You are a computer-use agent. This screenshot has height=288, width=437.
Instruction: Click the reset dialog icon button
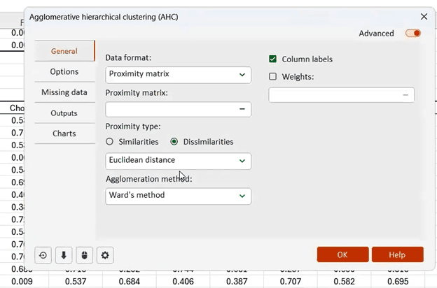43,255
